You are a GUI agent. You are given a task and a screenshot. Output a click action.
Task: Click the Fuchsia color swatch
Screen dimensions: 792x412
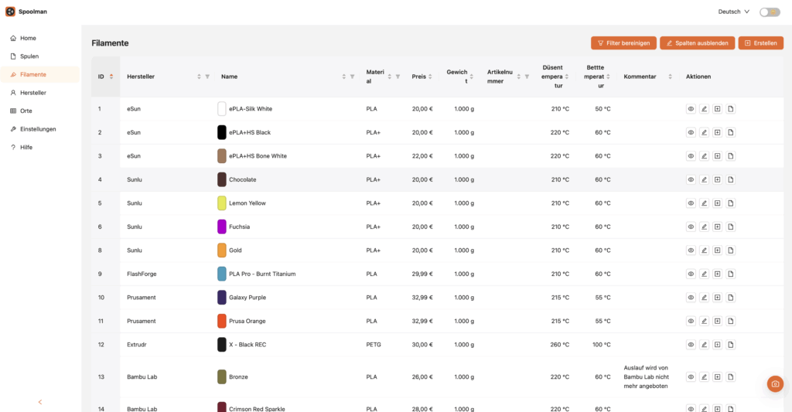222,227
